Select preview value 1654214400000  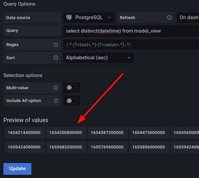tap(24, 133)
